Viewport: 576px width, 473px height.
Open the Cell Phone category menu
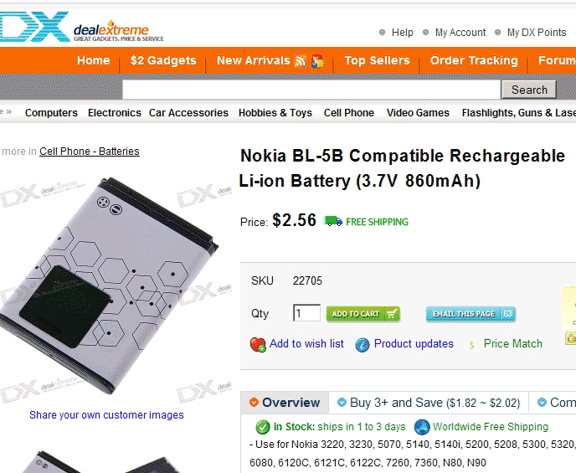click(x=349, y=113)
